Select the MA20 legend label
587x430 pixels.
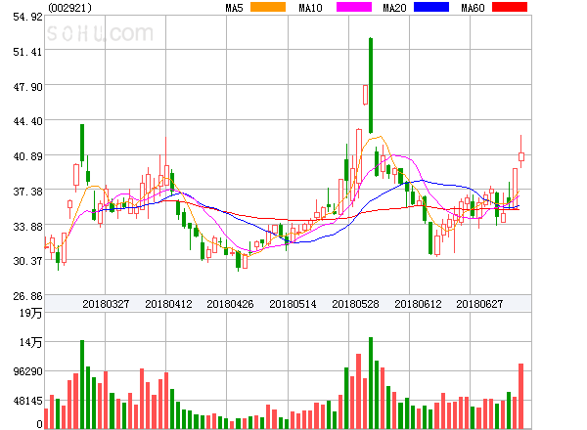point(394,8)
